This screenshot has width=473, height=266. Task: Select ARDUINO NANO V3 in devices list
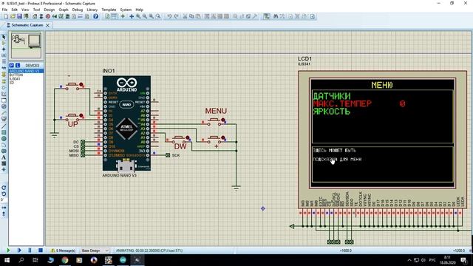point(27,71)
